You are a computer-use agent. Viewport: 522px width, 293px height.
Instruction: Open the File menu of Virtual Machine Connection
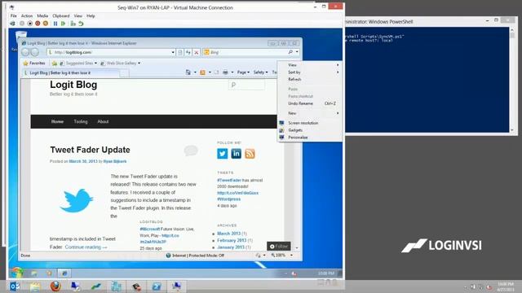(x=14, y=15)
